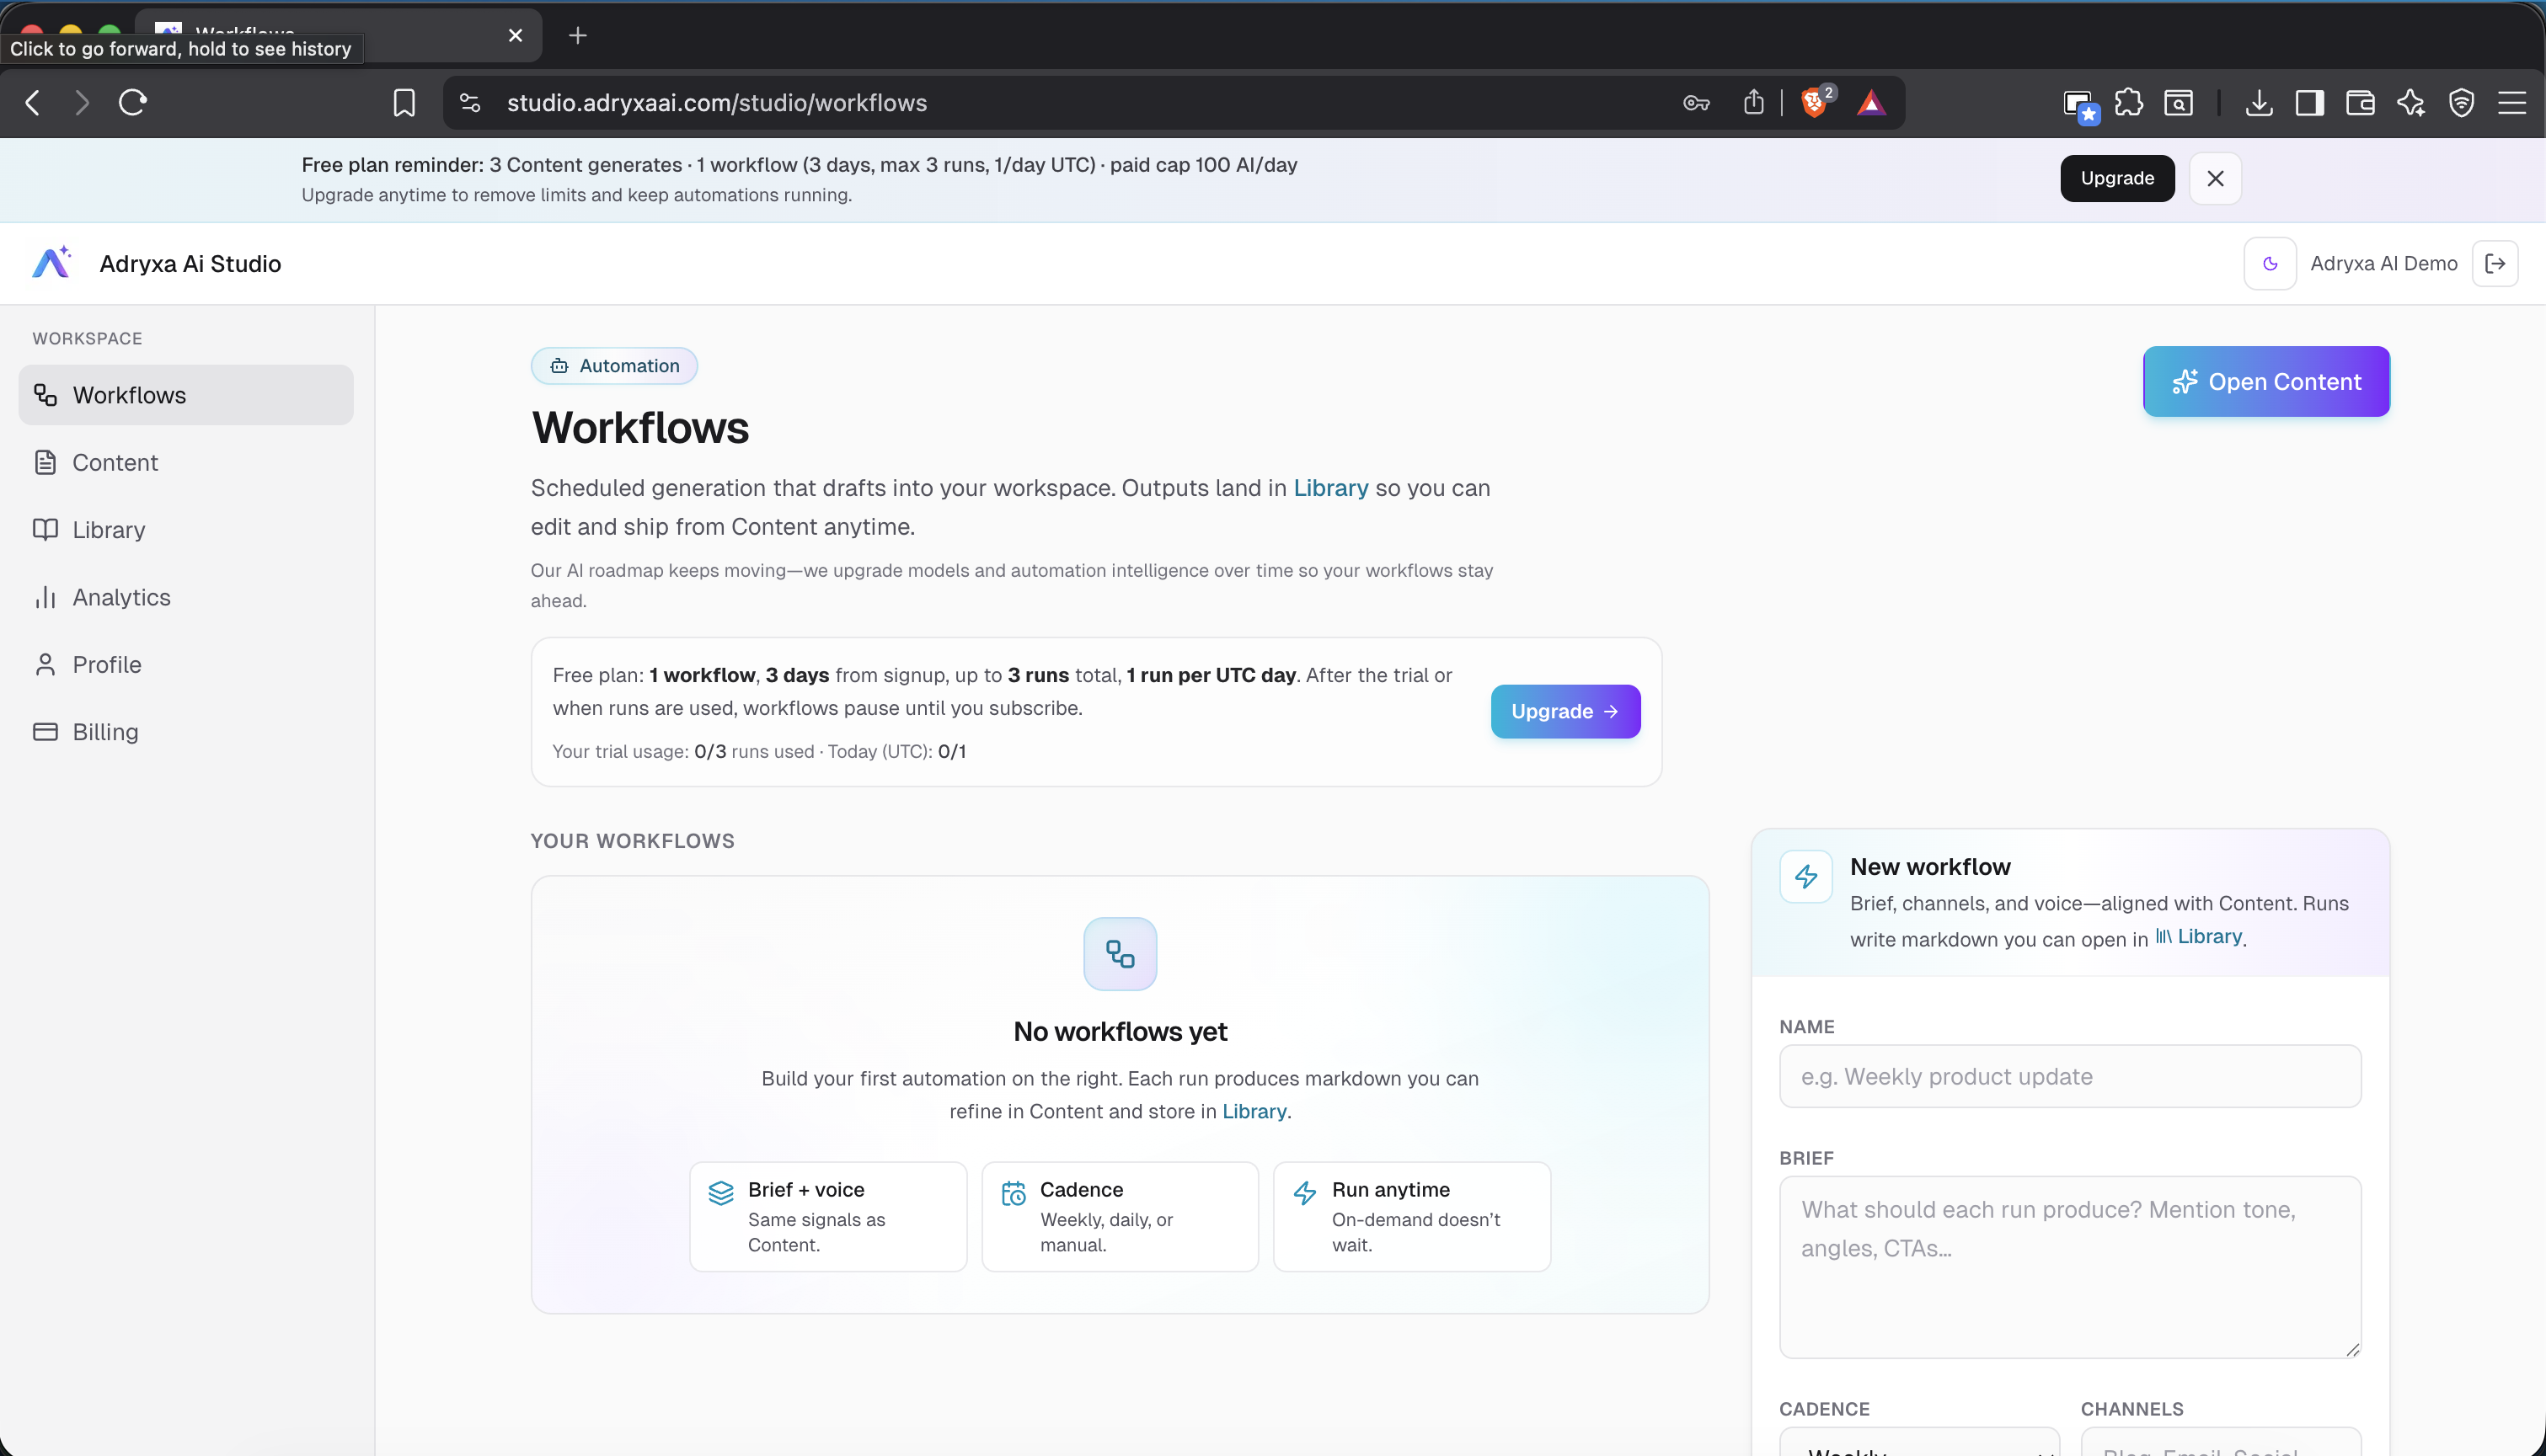
Task: Click the "YOUR WORKFLOWS" section label
Action: 632,841
